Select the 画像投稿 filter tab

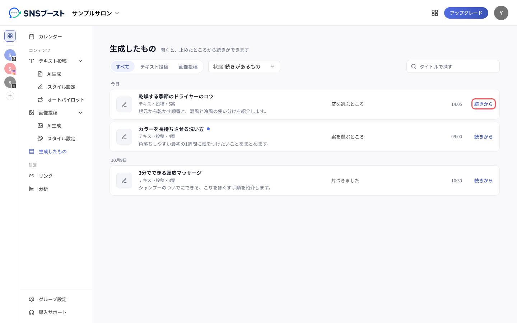(x=188, y=66)
